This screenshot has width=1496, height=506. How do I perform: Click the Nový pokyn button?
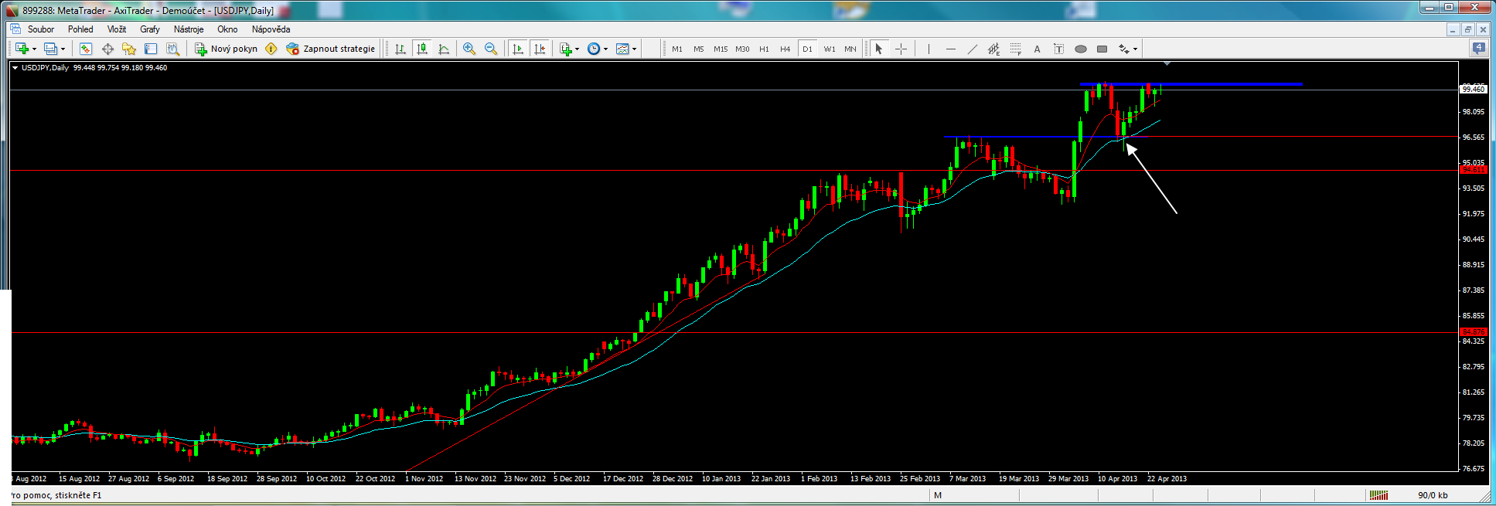[226, 49]
